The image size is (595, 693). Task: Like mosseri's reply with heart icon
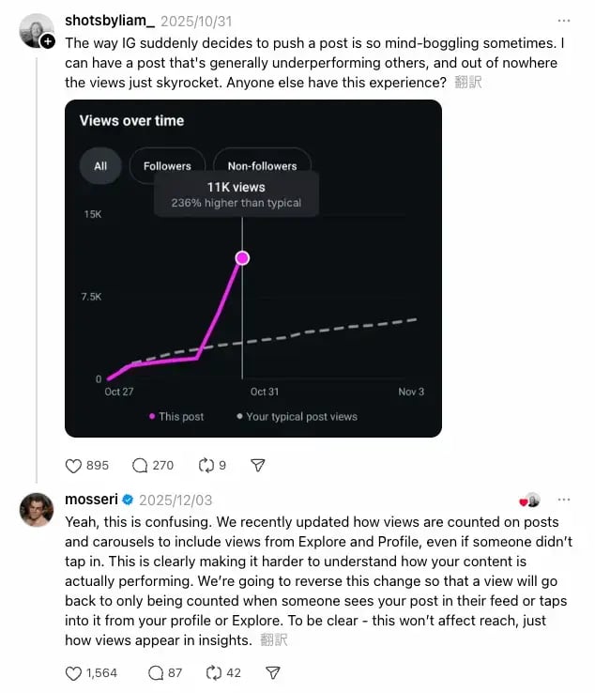coord(74,672)
